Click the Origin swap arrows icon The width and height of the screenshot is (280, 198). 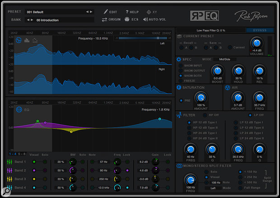tap(104, 19)
